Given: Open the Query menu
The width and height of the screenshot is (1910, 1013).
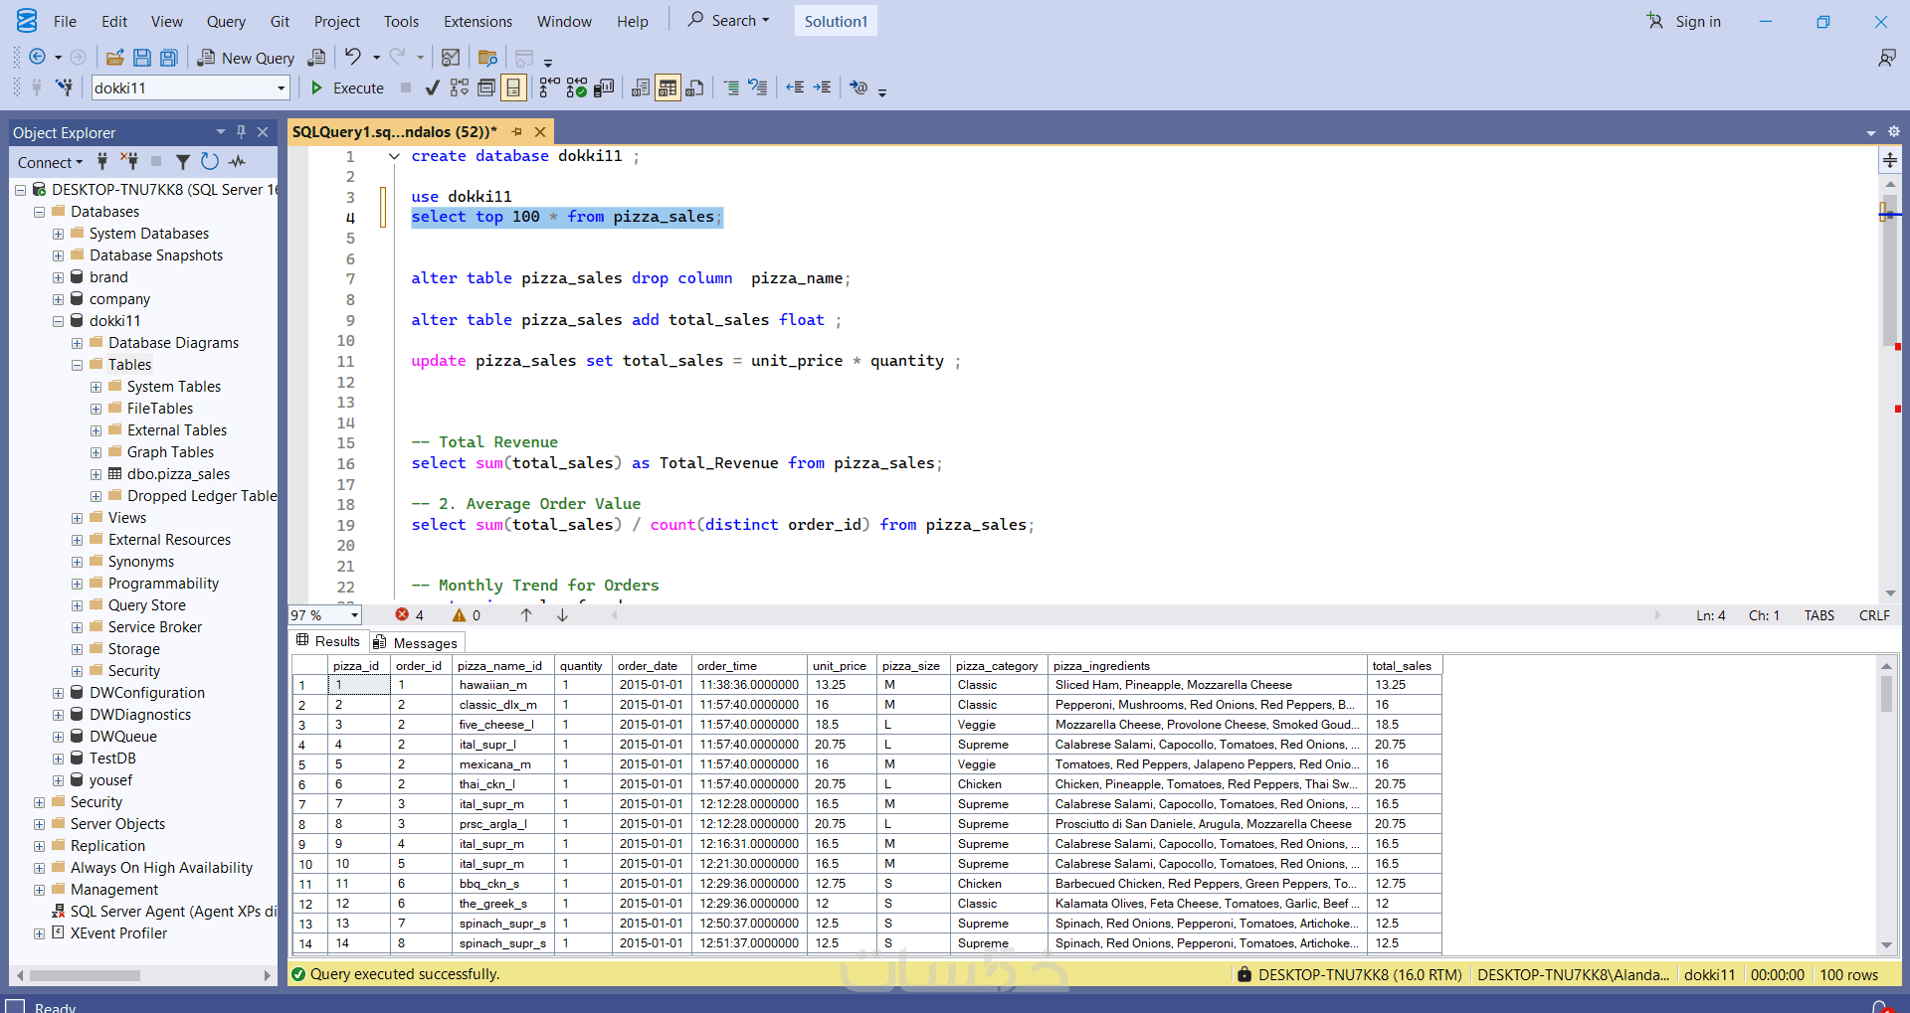Looking at the screenshot, I should (x=226, y=22).
